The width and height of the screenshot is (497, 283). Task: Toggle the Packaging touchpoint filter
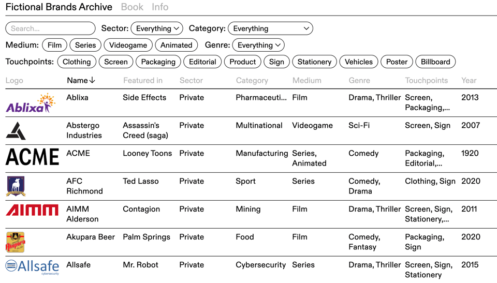(158, 62)
